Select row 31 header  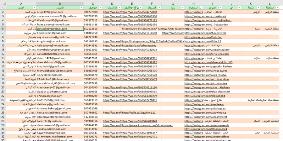coord(3,133)
